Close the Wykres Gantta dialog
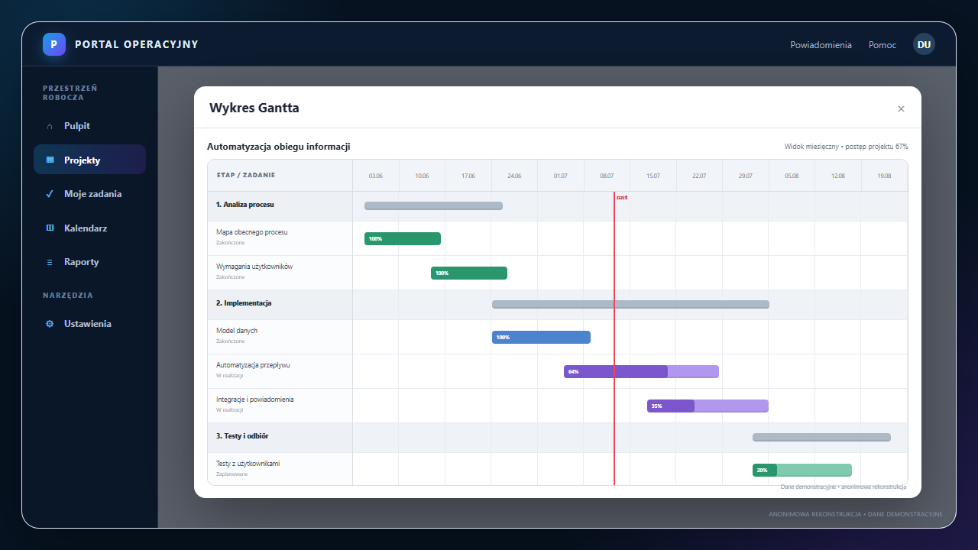The width and height of the screenshot is (978, 550). click(901, 108)
